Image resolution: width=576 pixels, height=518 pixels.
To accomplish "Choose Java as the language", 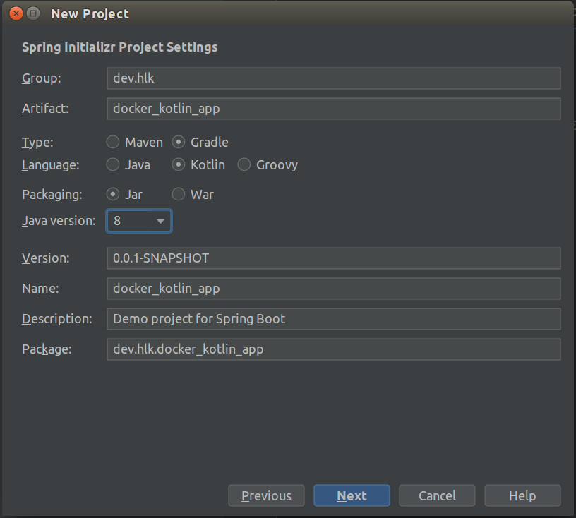I will 113,164.
